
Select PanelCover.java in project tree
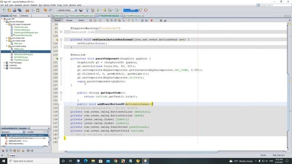(x=21, y=27)
